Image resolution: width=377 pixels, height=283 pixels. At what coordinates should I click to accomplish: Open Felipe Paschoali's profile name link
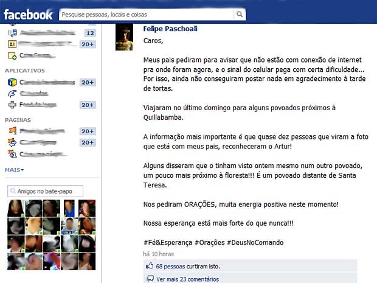[170, 29]
